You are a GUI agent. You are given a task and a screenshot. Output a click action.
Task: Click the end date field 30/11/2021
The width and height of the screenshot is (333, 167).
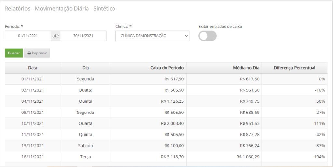[83, 36]
